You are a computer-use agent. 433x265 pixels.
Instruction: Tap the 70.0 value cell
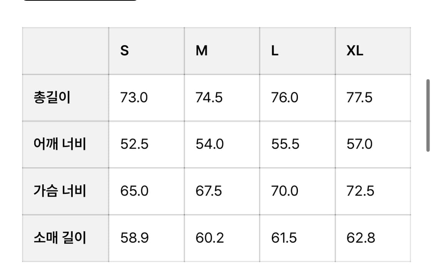point(285,191)
